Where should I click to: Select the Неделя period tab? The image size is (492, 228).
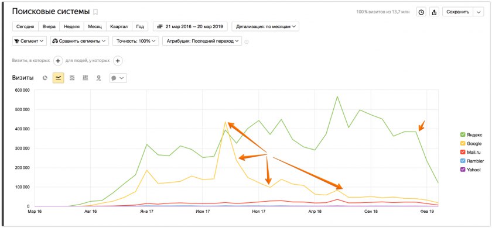[72, 27]
